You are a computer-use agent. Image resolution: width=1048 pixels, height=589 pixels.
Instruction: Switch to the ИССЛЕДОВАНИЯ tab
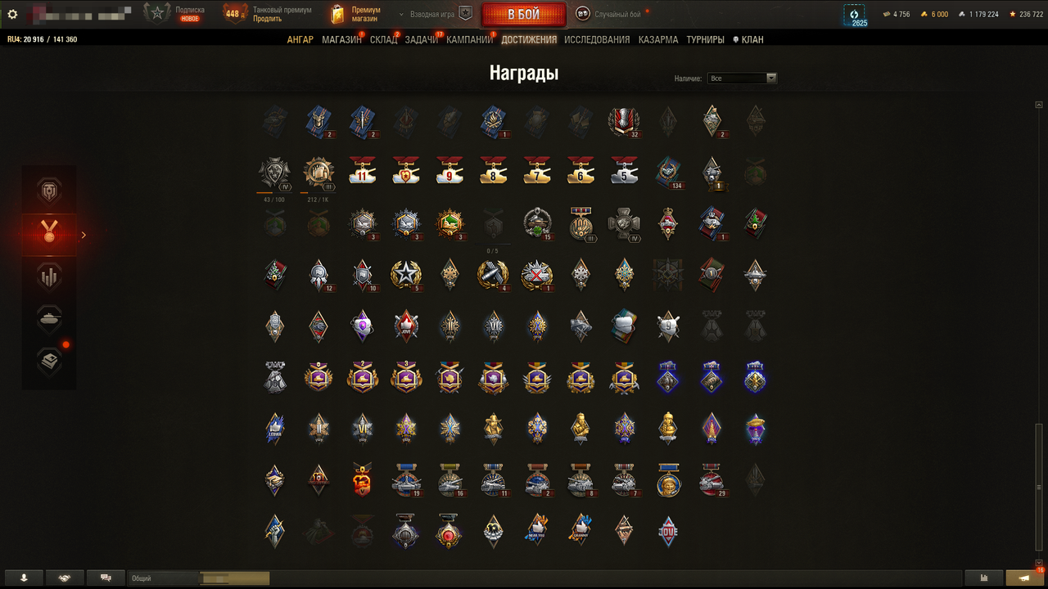tap(597, 39)
